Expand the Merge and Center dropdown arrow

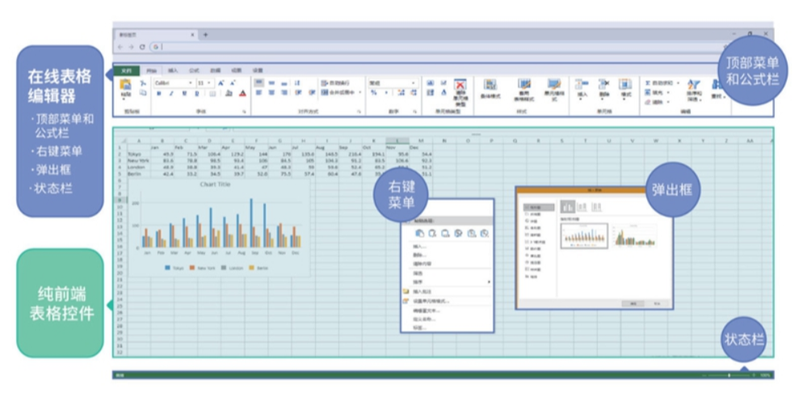point(360,93)
